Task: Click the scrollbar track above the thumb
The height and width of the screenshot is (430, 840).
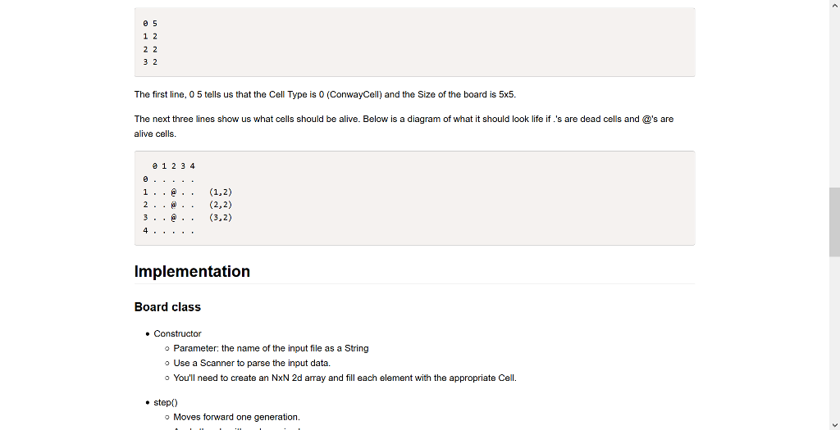Action: [x=834, y=98]
